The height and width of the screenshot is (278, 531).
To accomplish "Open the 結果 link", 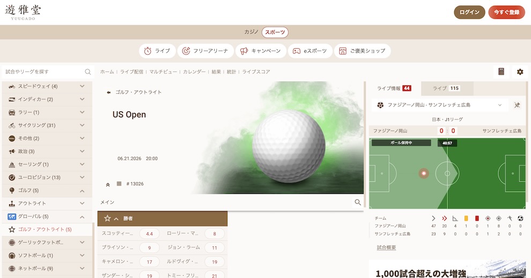I will click(x=216, y=72).
